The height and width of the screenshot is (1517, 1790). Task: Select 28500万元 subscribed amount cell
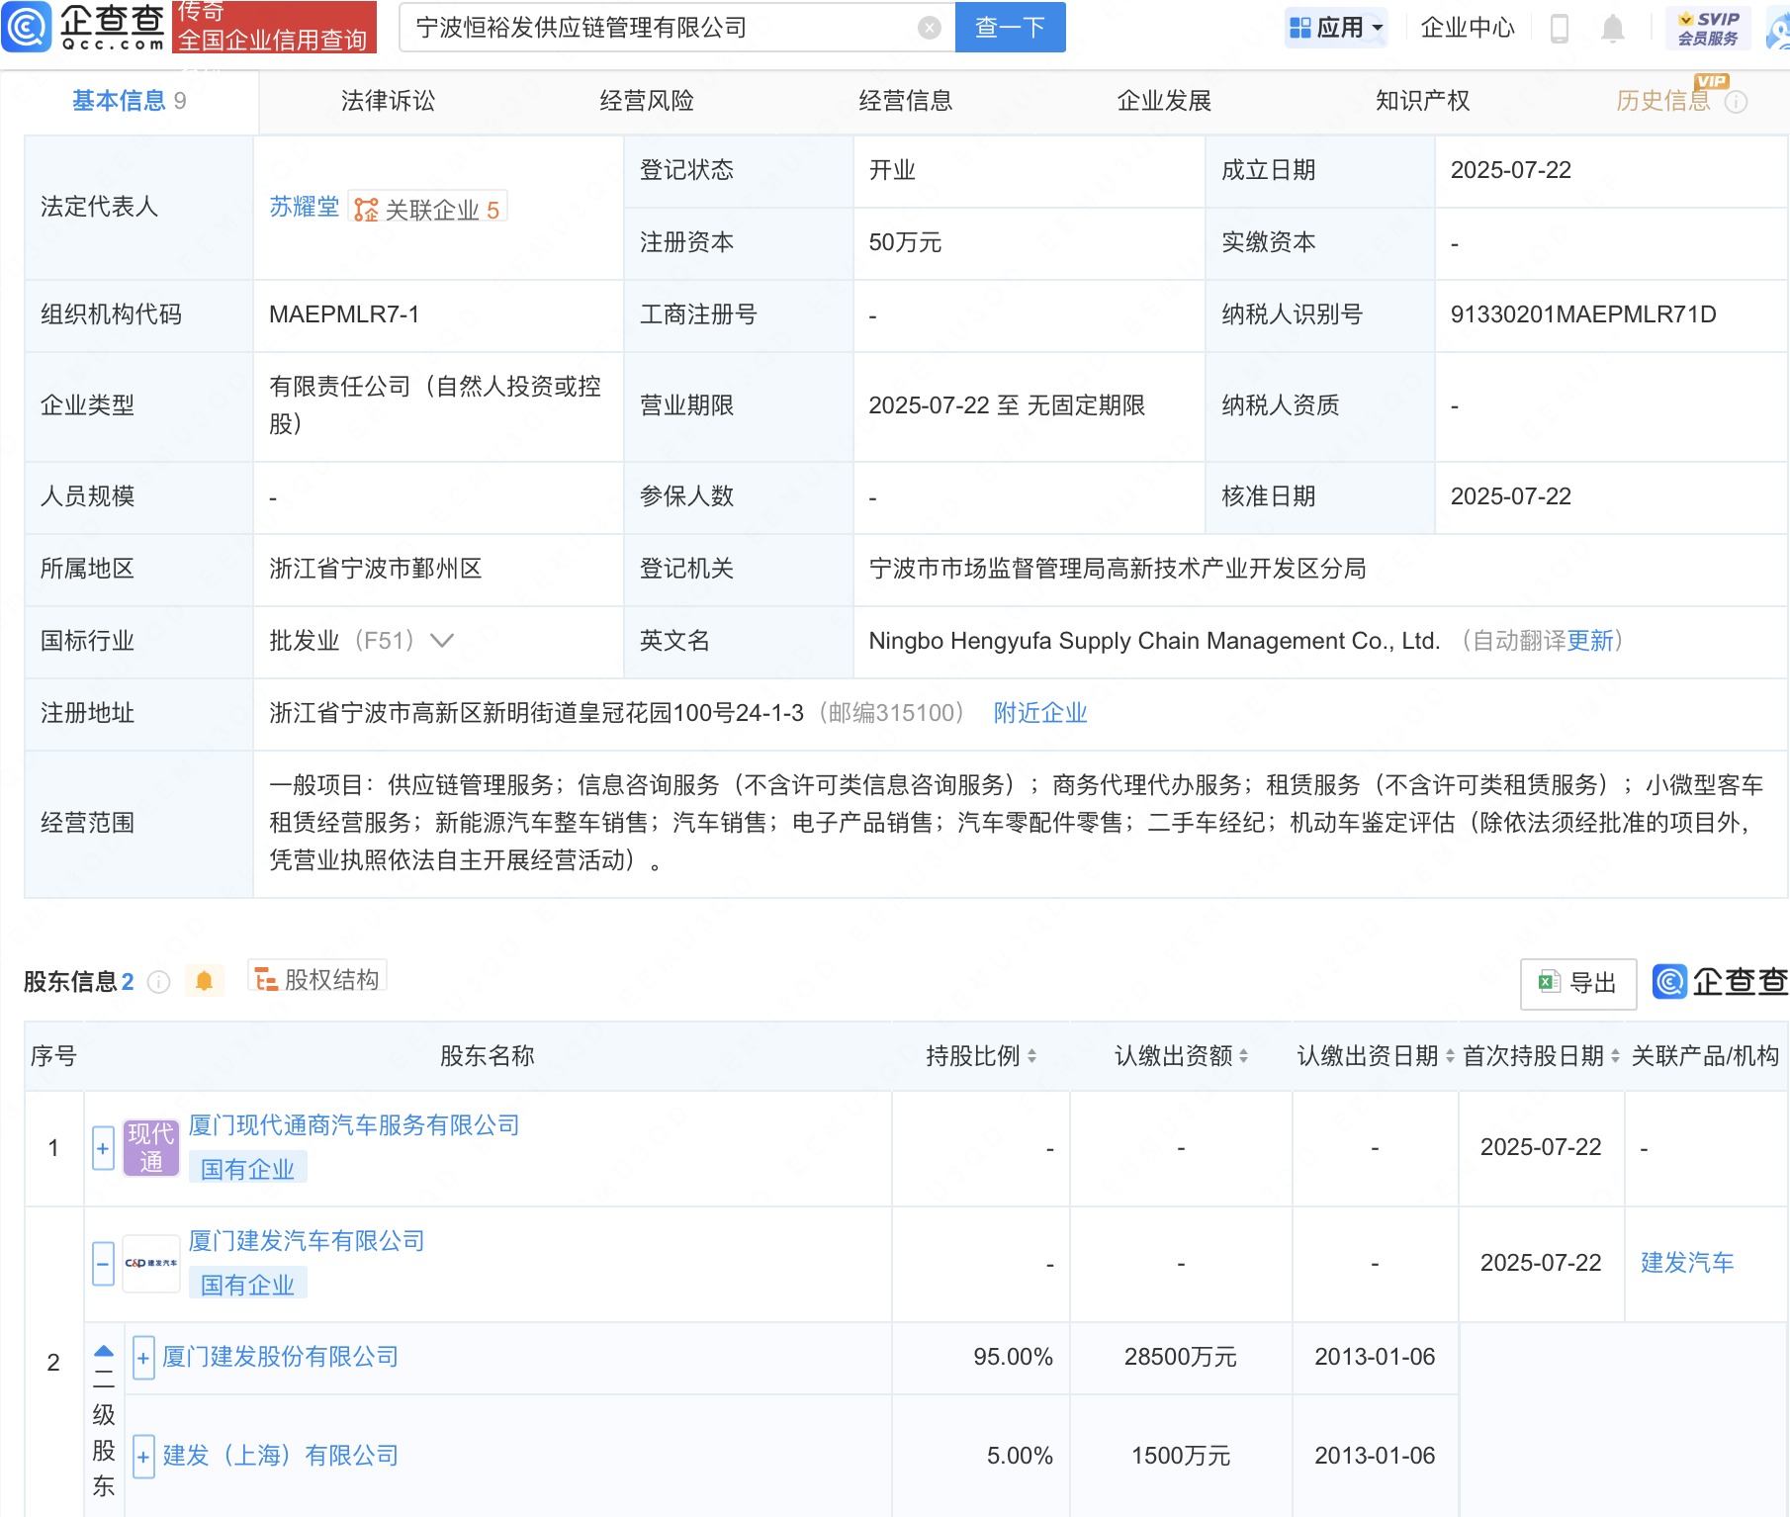click(x=1181, y=1357)
